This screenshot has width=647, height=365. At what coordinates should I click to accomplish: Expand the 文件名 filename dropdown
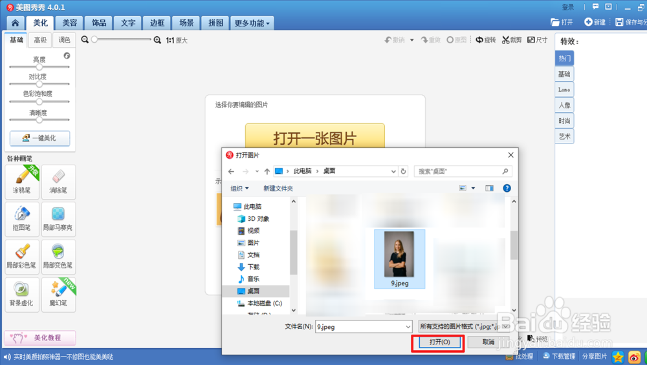408,327
